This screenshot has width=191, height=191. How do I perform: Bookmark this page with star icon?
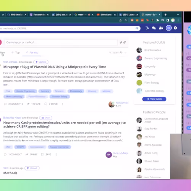click(x=126, y=20)
